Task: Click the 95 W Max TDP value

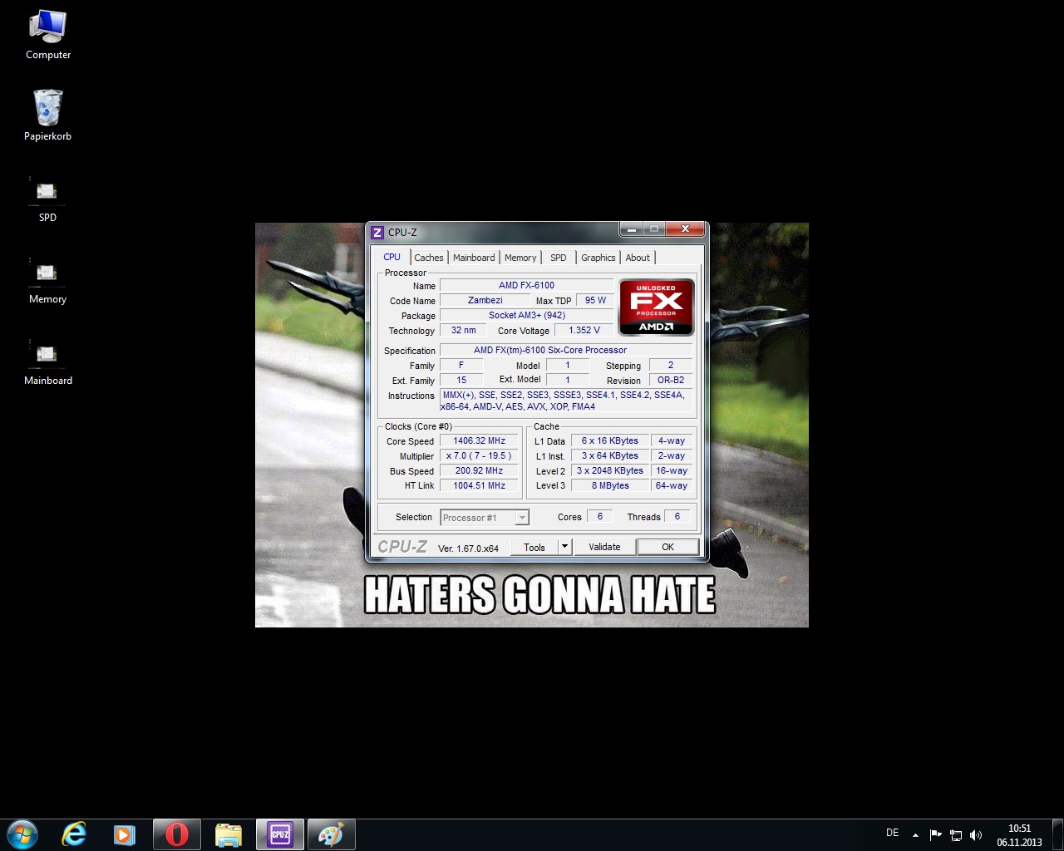Action: click(x=595, y=300)
